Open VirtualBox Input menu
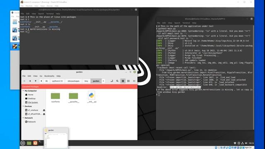Viewport: 265px width, 149px height. click(x=42, y=6)
